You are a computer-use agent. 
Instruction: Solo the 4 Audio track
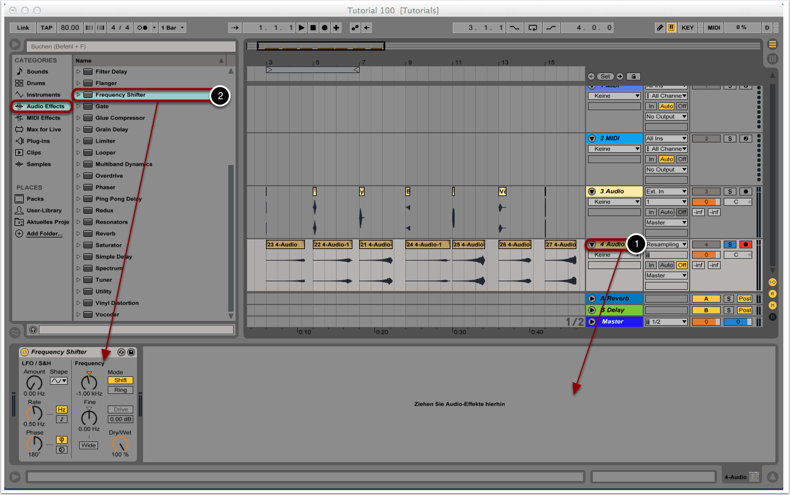[729, 244]
